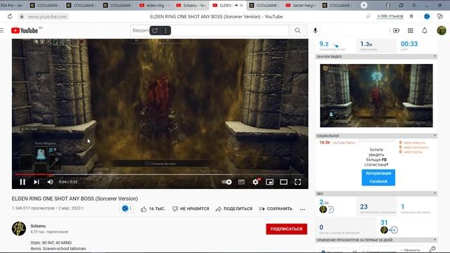Seek on the video progress bar
This screenshot has width=450, height=253.
(x=160, y=174)
